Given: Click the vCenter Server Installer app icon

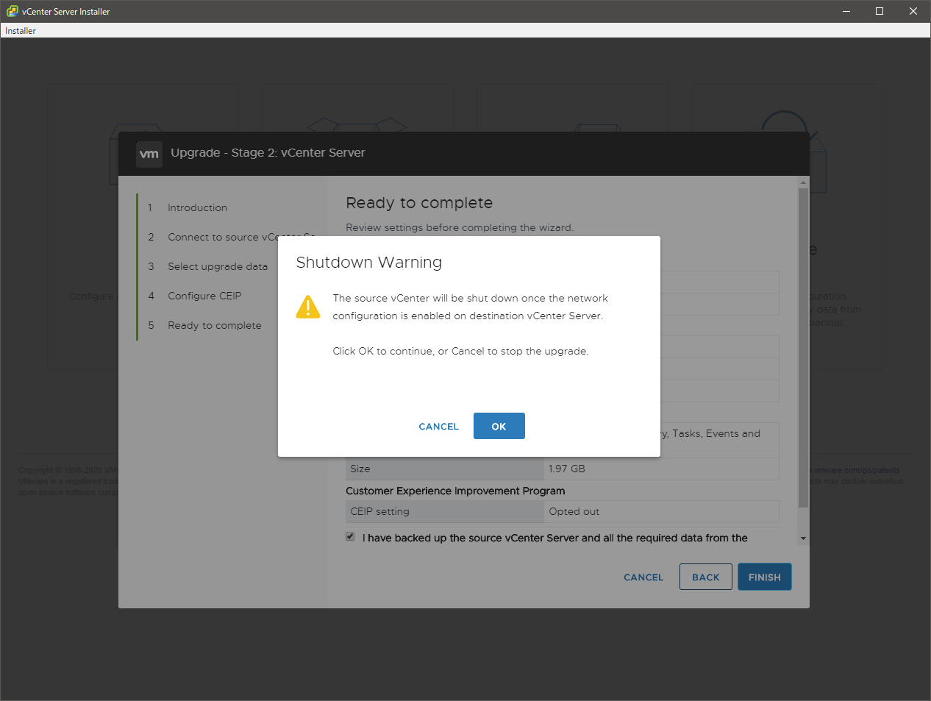Looking at the screenshot, I should [12, 11].
